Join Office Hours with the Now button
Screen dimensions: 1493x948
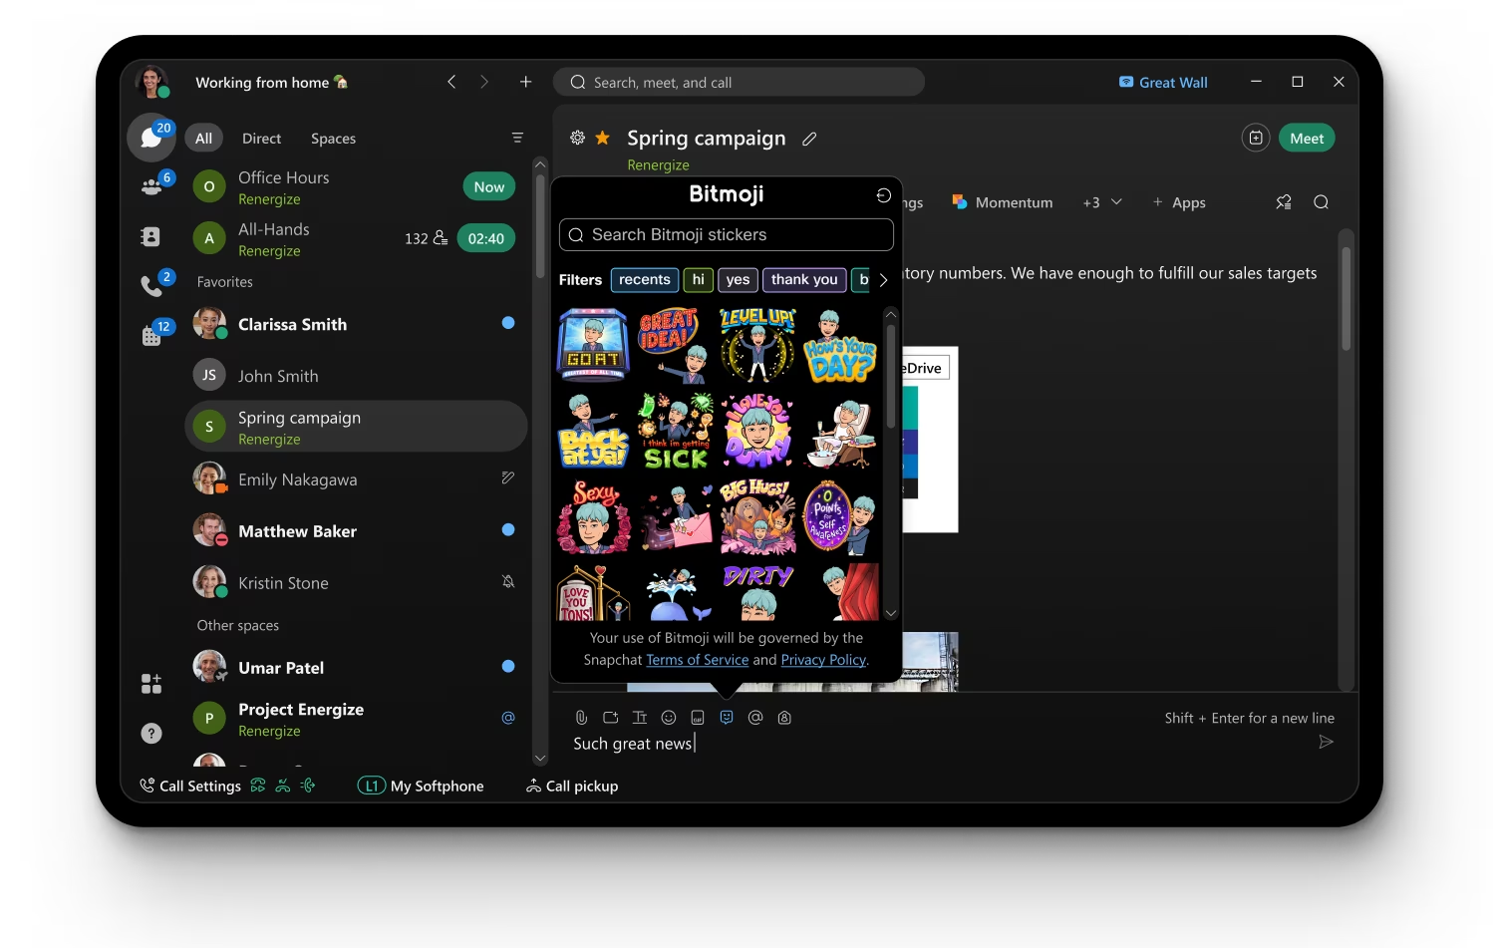click(x=488, y=186)
